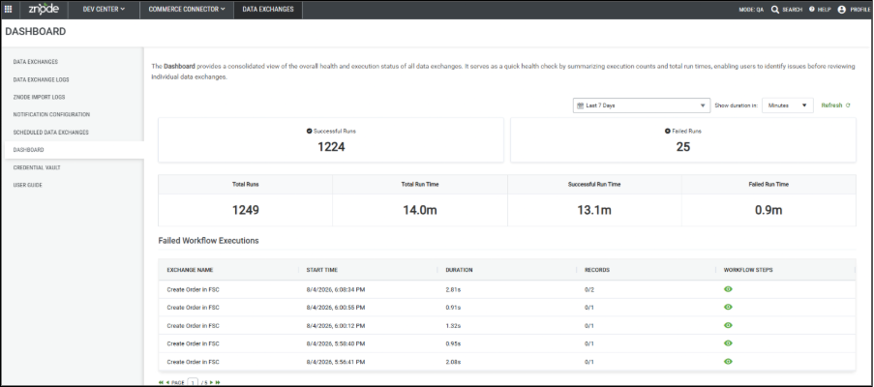Jump to last page in pagination

tap(218, 382)
